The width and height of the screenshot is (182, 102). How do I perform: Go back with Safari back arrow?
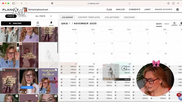22,3
